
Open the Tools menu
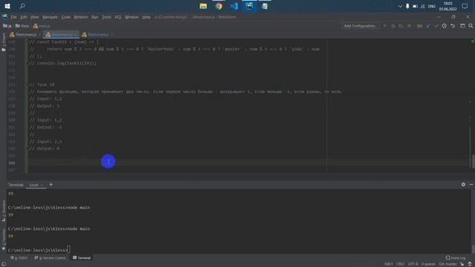tap(106, 17)
